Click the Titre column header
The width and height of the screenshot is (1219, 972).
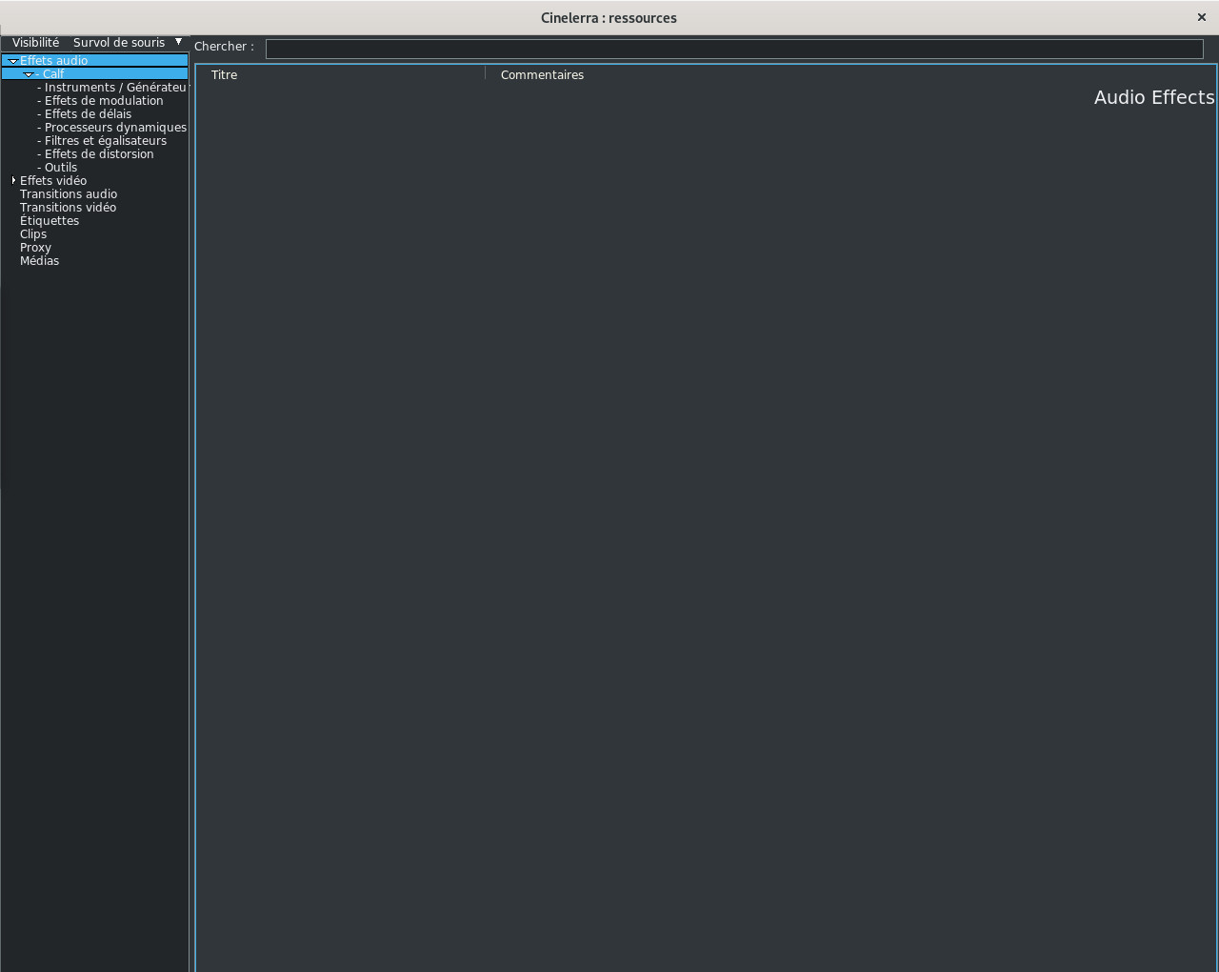225,75
